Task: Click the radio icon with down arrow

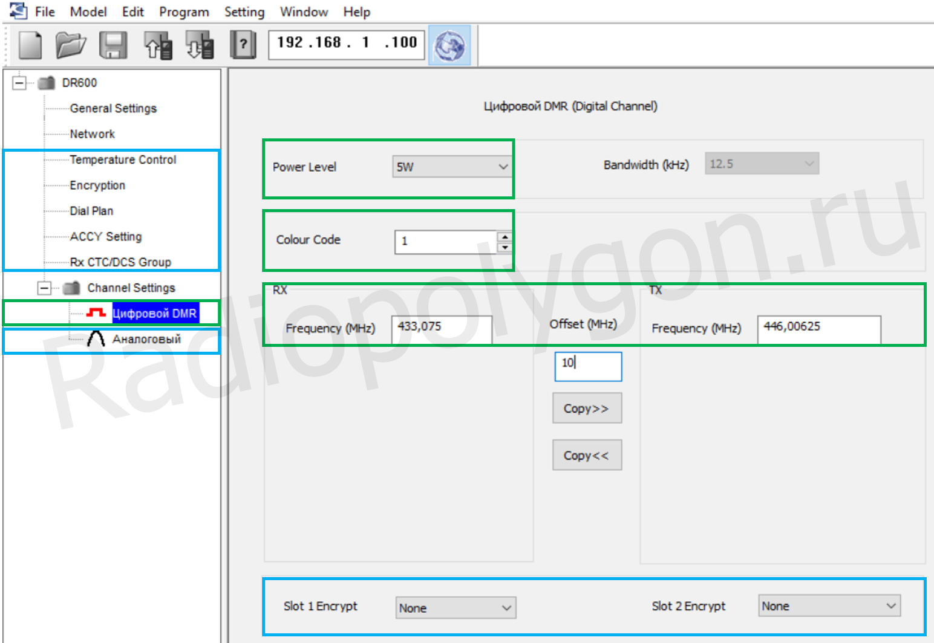Action: (x=200, y=45)
